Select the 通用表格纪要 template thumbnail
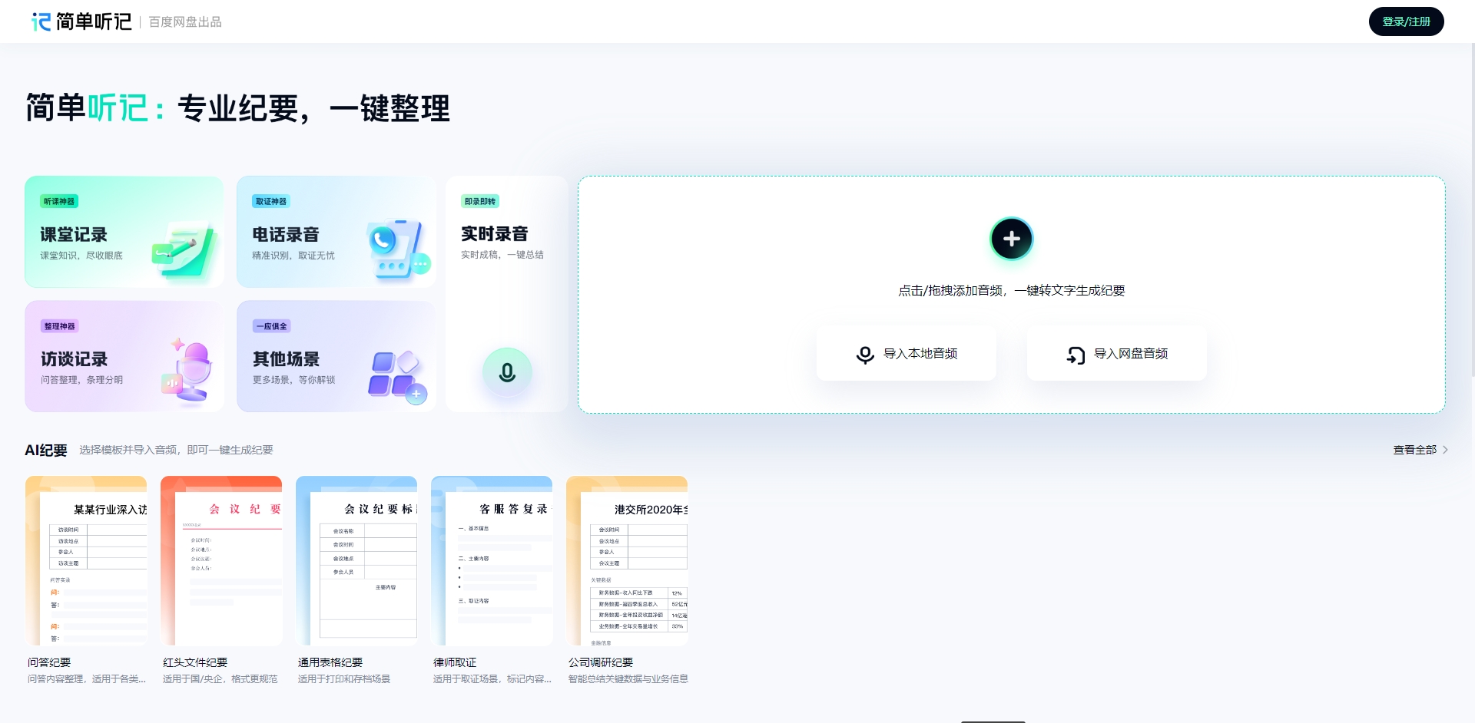This screenshot has height=723, width=1475. [356, 561]
